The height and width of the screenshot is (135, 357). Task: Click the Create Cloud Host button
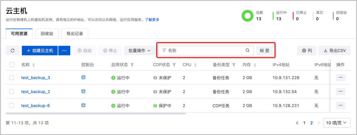click(40, 51)
